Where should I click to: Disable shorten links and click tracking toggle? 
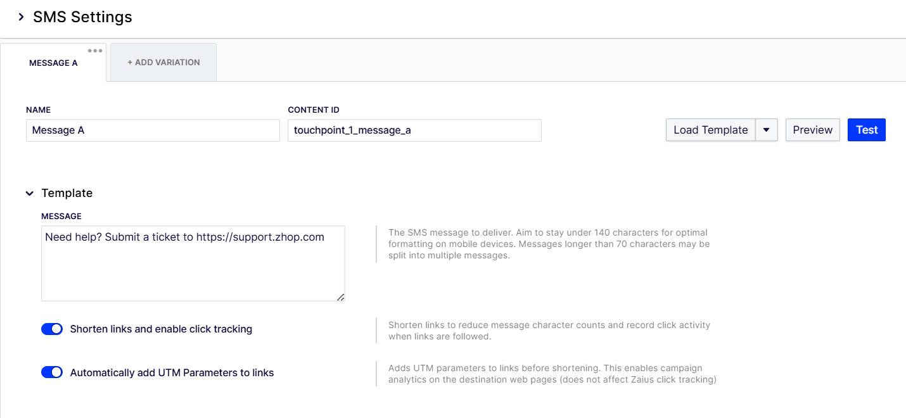(x=52, y=329)
